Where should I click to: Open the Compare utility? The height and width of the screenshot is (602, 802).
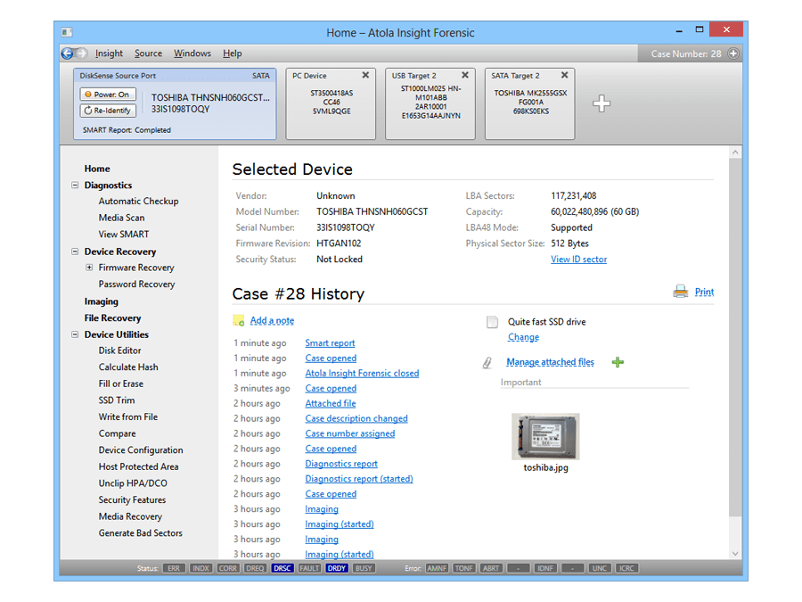[117, 433]
